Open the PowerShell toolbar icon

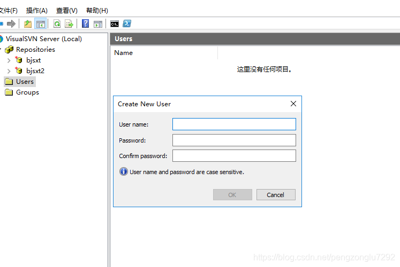(127, 23)
